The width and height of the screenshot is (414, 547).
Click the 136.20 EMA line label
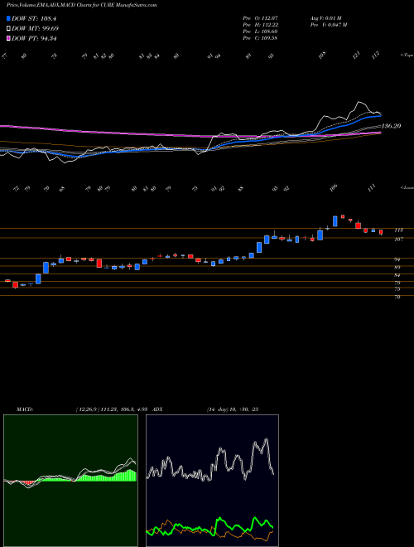pos(392,126)
